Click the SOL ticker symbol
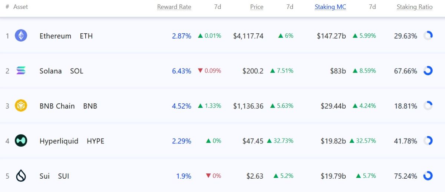445x192 pixels. pos(77,71)
